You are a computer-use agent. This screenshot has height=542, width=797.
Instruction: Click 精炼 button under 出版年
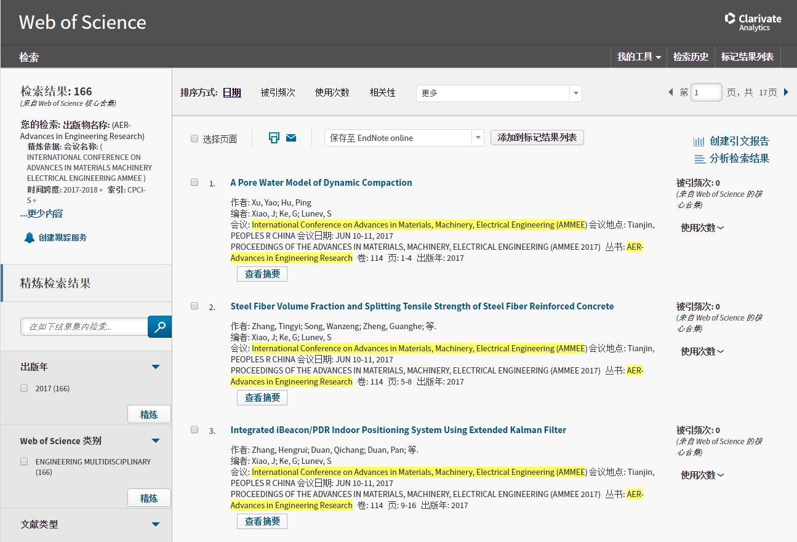point(149,415)
